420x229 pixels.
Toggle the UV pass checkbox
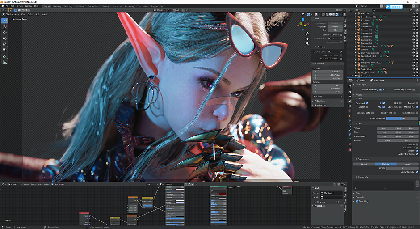pos(384,107)
